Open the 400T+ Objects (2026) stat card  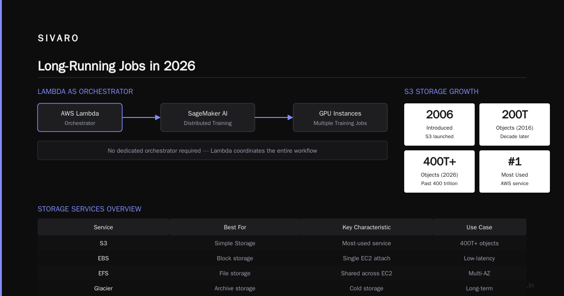[439, 171]
